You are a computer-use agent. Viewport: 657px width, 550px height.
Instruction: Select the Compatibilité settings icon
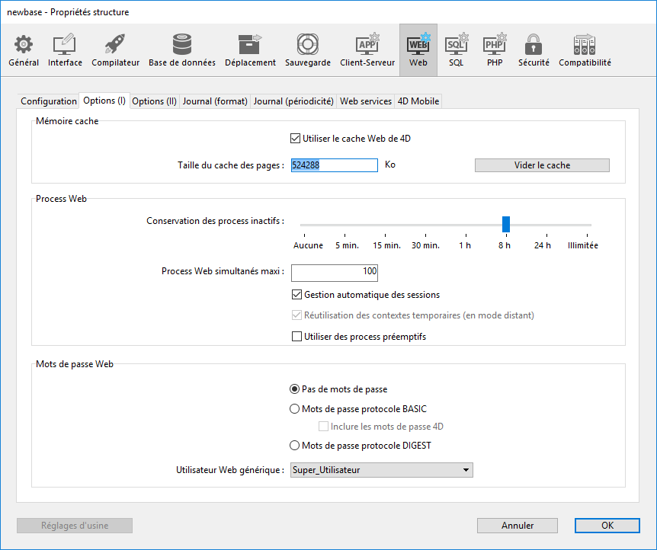coord(585,45)
